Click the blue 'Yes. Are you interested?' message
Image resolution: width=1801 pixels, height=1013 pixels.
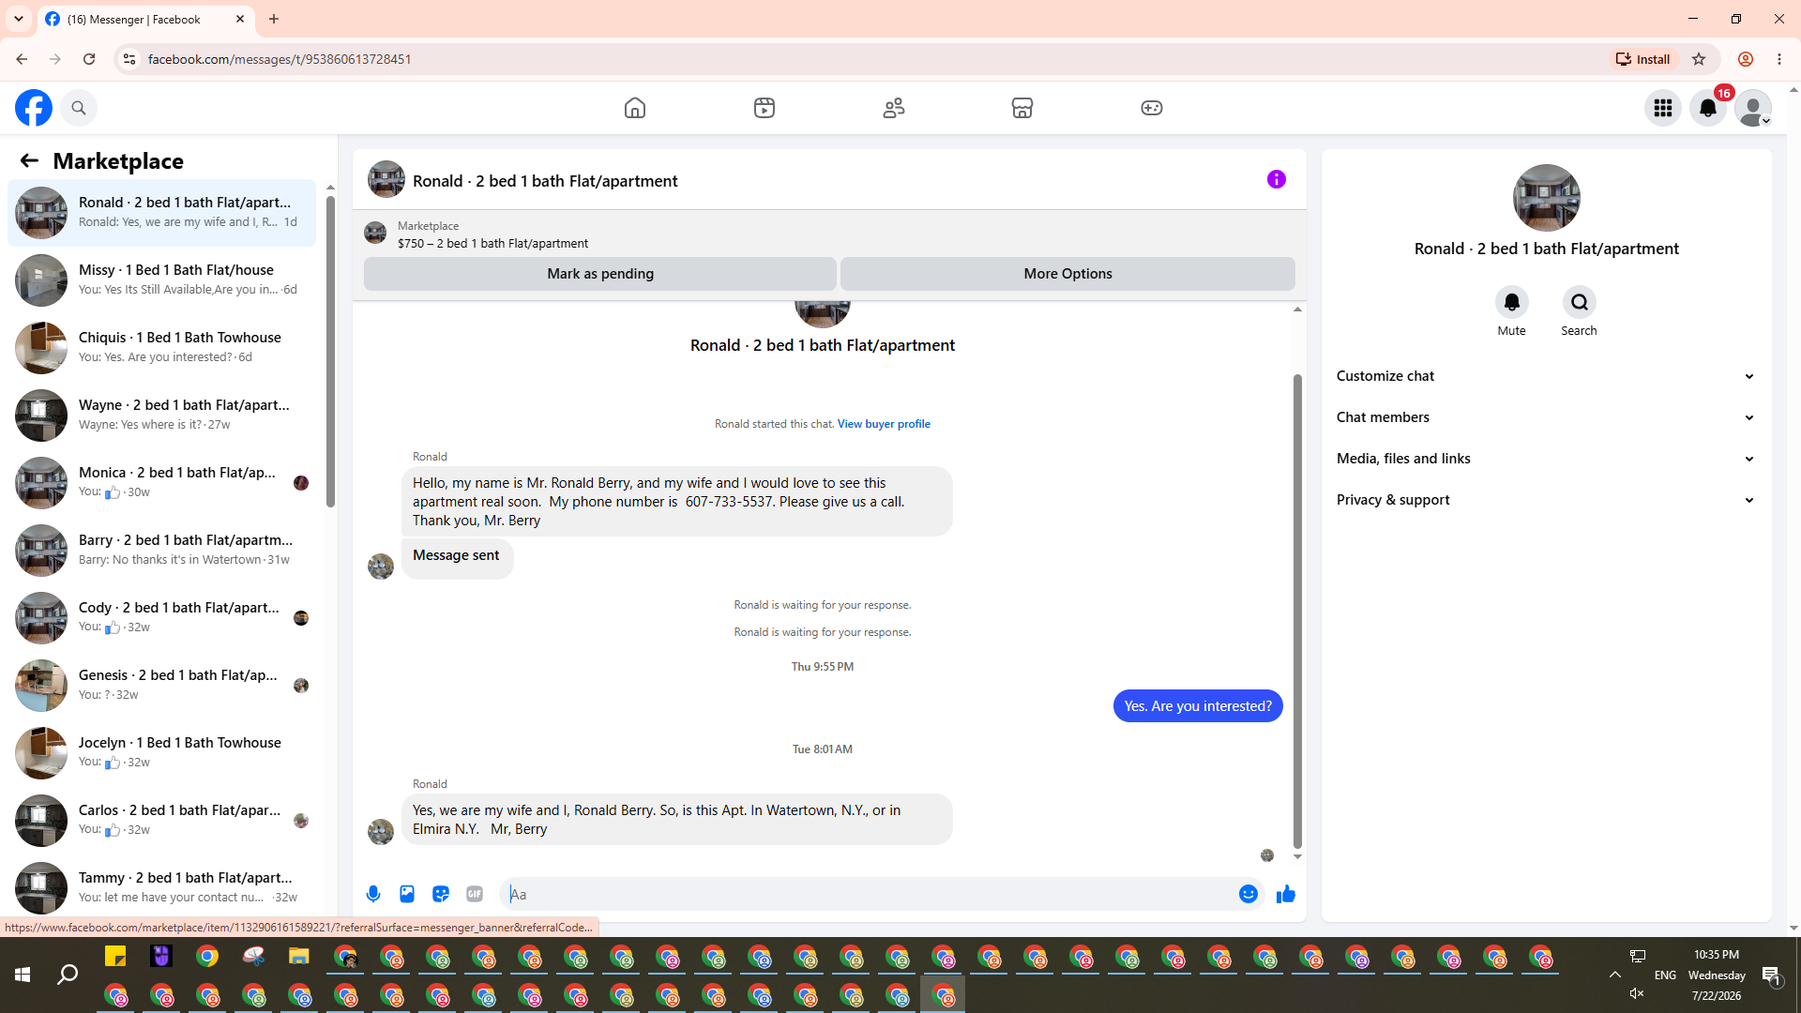pos(1198,706)
